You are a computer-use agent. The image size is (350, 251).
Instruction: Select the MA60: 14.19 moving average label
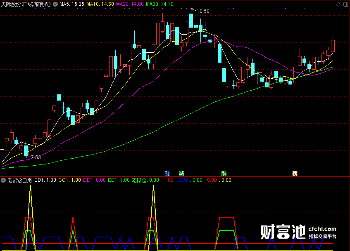(160, 4)
